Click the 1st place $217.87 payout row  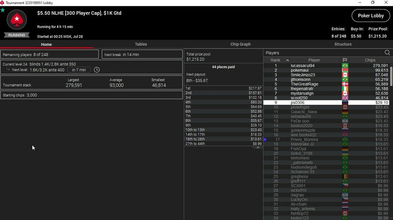click(x=223, y=88)
